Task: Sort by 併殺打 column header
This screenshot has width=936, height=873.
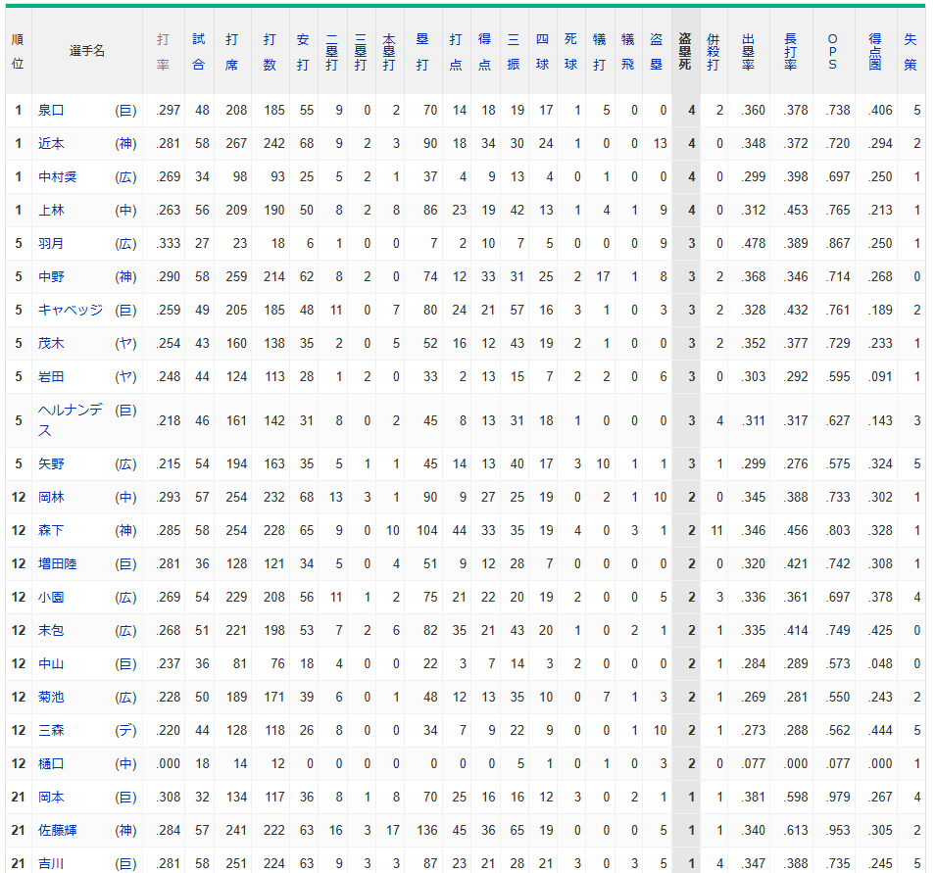Action: (x=714, y=52)
